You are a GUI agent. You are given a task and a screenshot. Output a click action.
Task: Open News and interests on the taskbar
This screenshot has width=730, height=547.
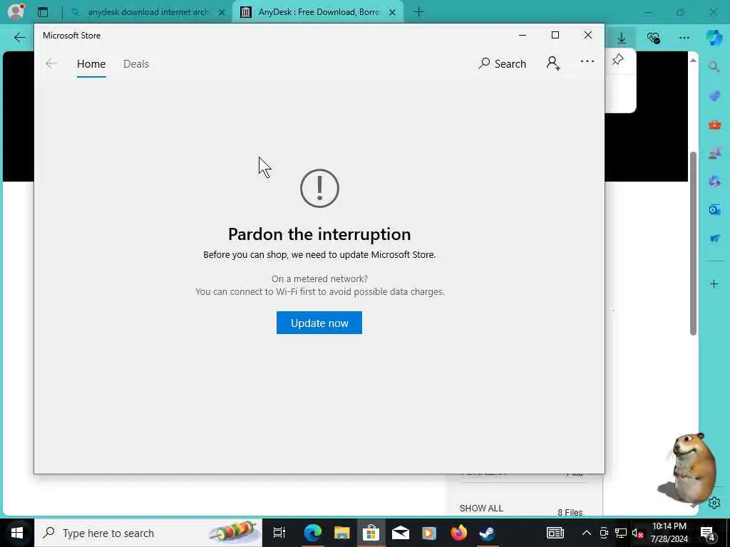coord(555,533)
